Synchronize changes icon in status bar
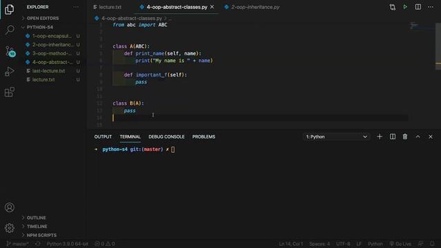The image size is (441, 248). point(37,244)
